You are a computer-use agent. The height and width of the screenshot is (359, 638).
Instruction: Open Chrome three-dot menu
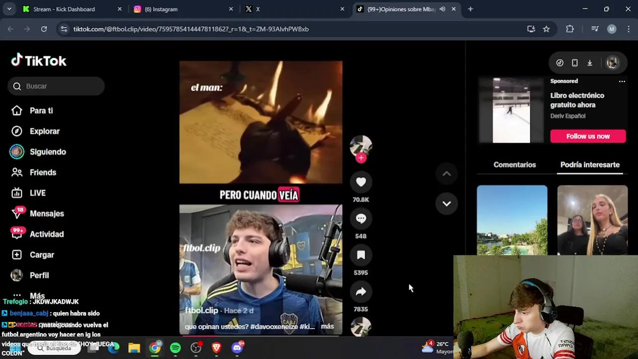coord(629,29)
